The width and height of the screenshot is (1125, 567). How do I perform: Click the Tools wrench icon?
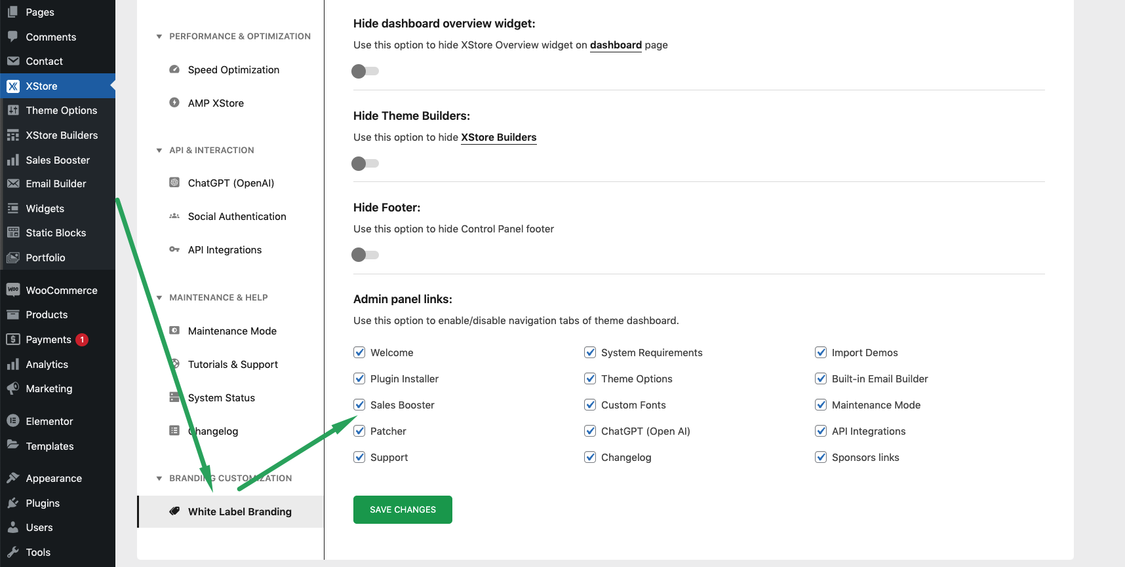coord(13,552)
